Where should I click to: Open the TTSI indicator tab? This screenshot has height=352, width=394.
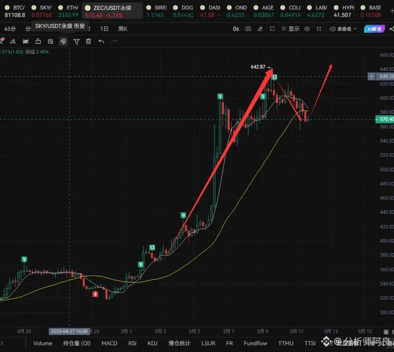click(x=310, y=343)
